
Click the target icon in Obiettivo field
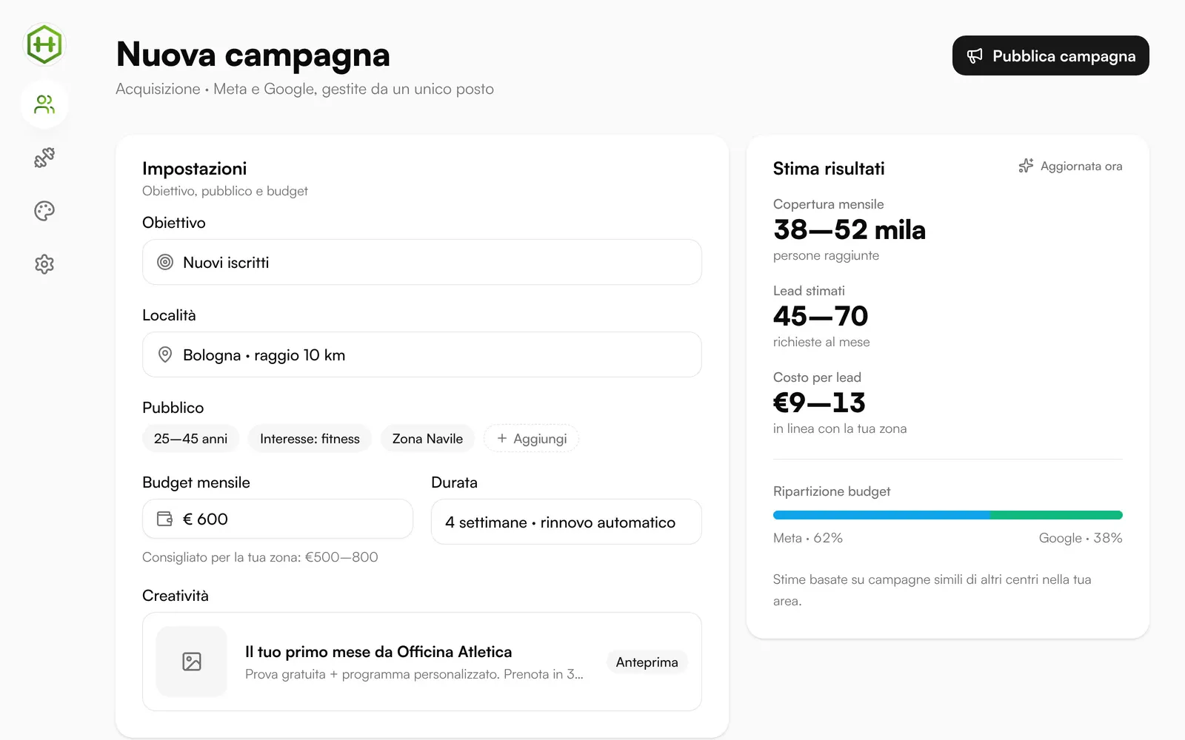coord(165,262)
